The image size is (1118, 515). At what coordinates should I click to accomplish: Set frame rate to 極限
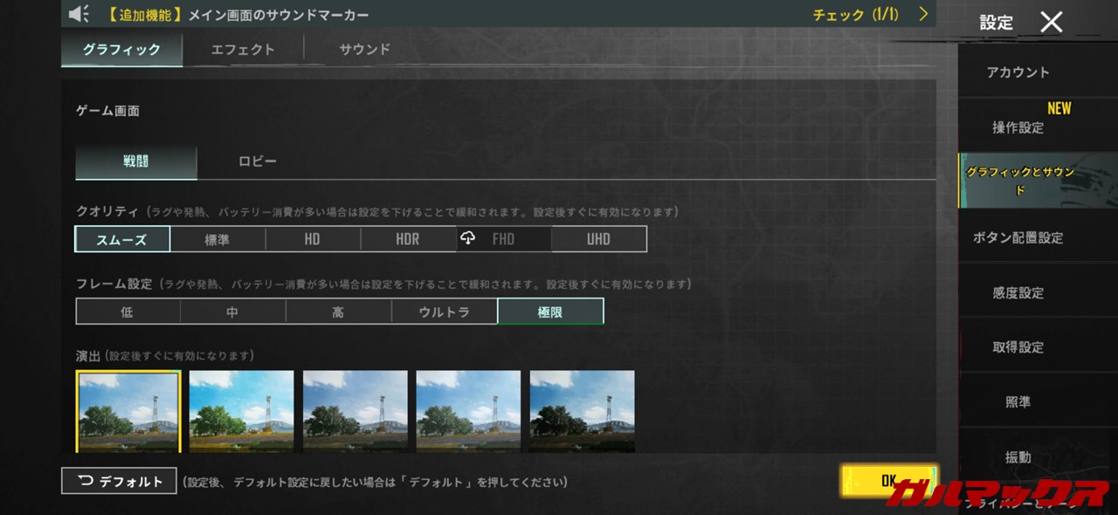click(x=550, y=312)
